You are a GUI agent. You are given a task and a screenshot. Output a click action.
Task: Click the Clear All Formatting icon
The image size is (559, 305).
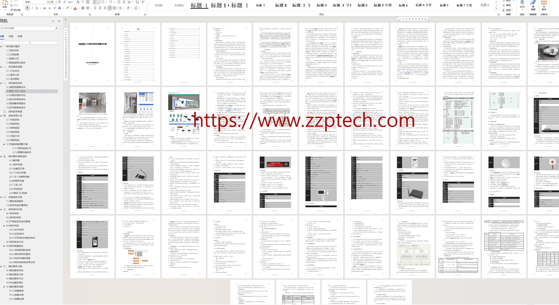78,2
